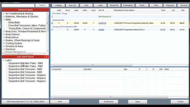Screen dimensions: 190x107
Task: Click sell price 60.07
Action: [182, 23]
